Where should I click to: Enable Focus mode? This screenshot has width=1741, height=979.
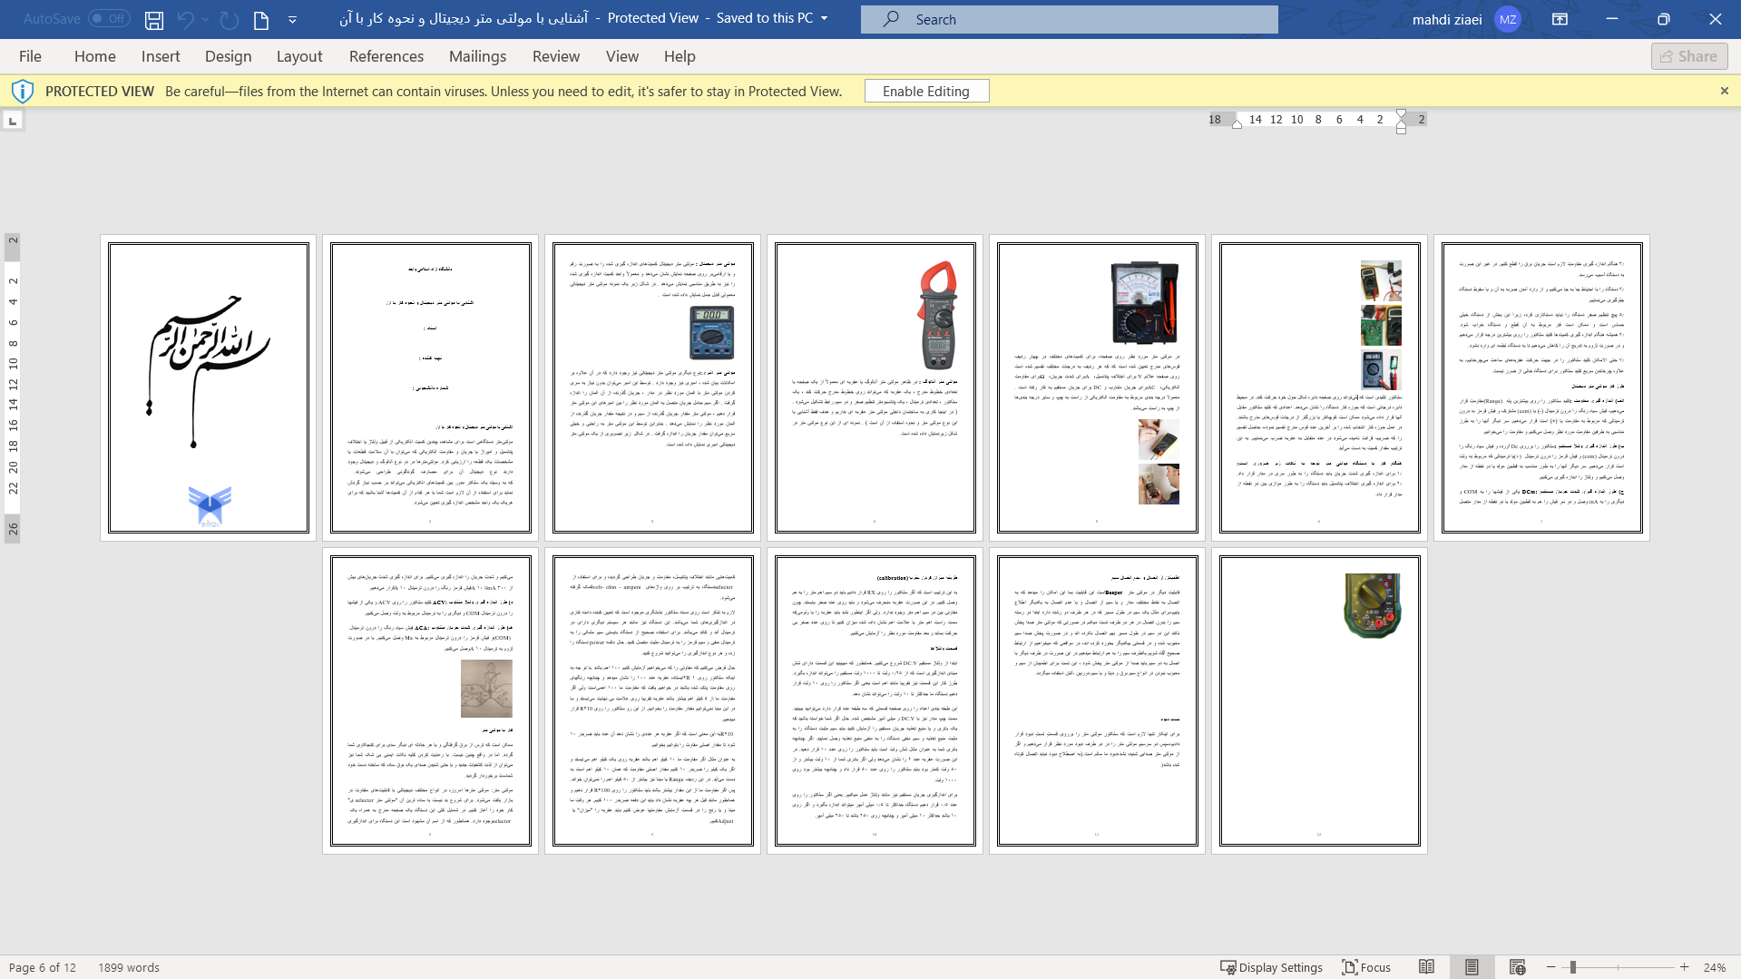1366,967
